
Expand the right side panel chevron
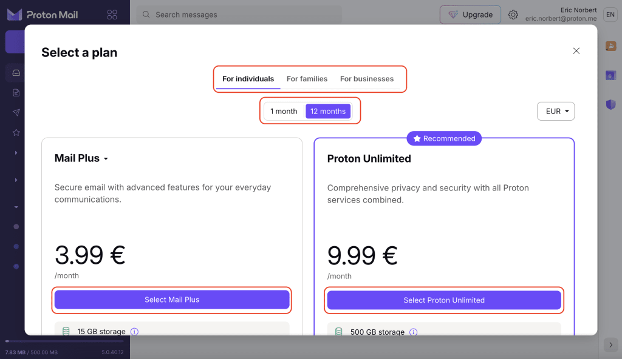click(x=610, y=344)
